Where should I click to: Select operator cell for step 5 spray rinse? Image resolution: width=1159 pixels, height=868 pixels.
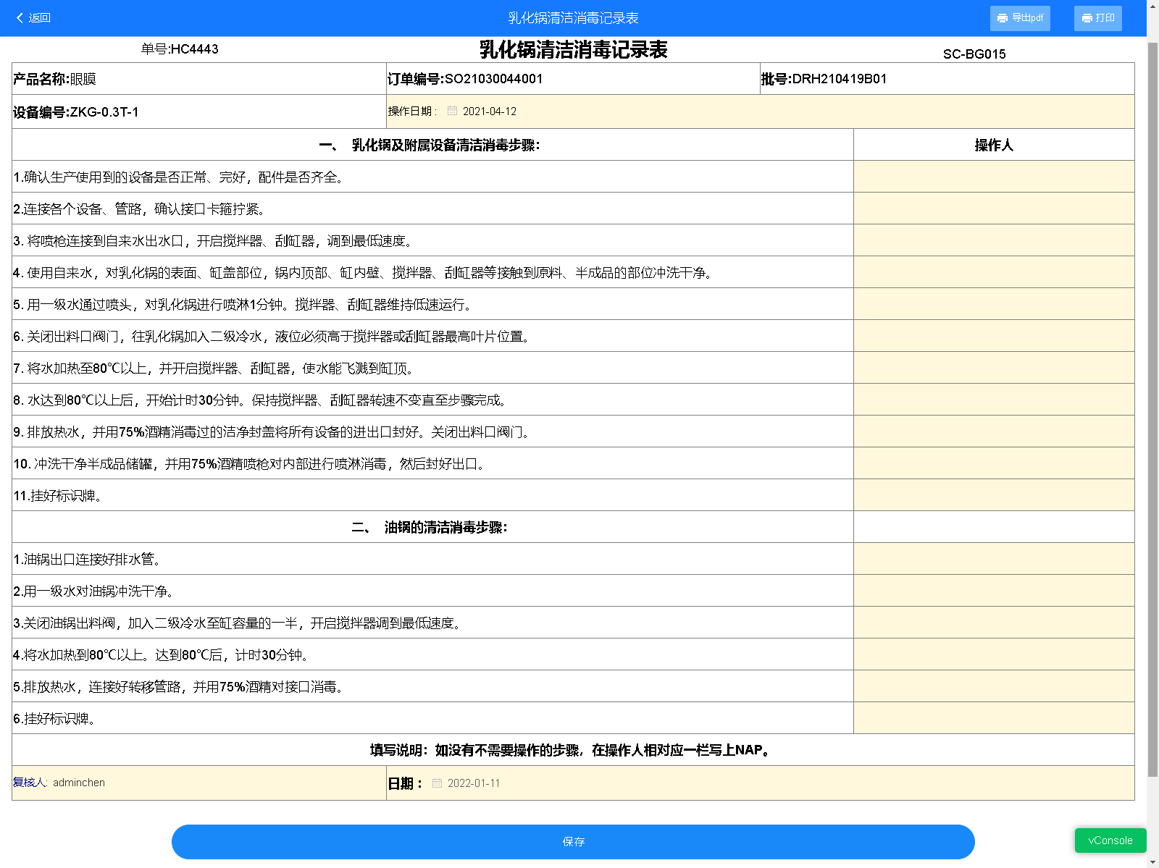point(993,304)
